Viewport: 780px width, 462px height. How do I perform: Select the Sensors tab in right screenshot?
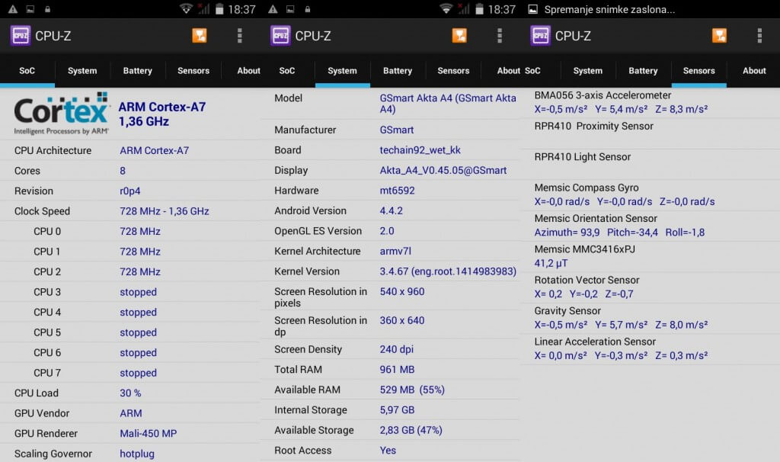(x=699, y=71)
